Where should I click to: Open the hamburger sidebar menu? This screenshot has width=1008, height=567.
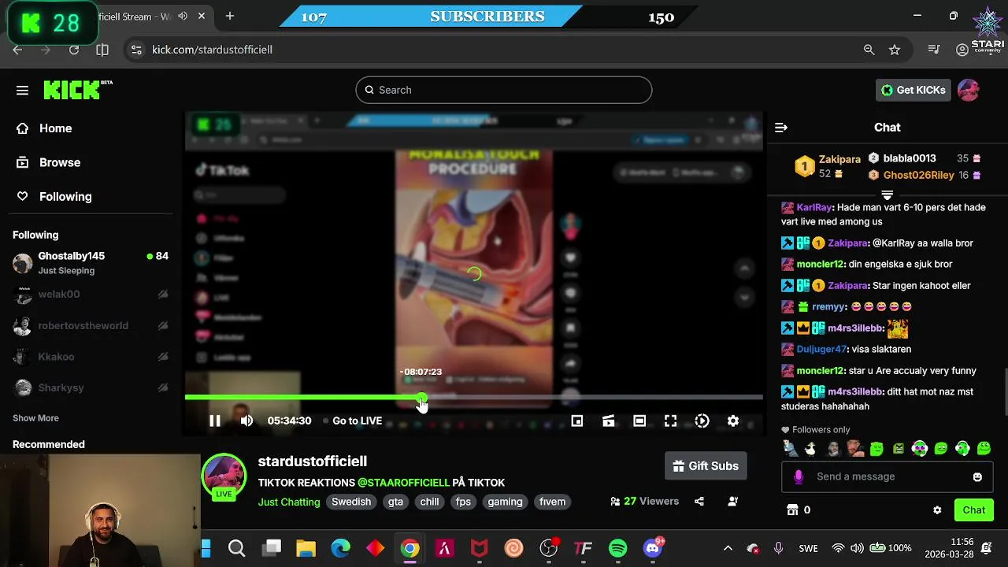click(x=22, y=90)
